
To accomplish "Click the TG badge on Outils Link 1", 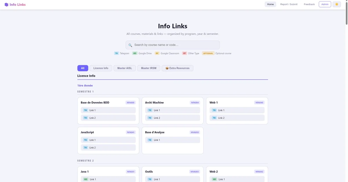I will [150, 179].
